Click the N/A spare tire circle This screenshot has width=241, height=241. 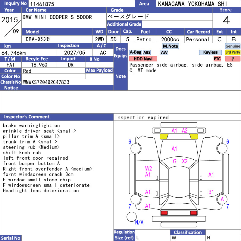click(x=132, y=217)
